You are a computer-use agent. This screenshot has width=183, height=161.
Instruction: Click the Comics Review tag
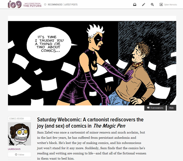(19, 118)
